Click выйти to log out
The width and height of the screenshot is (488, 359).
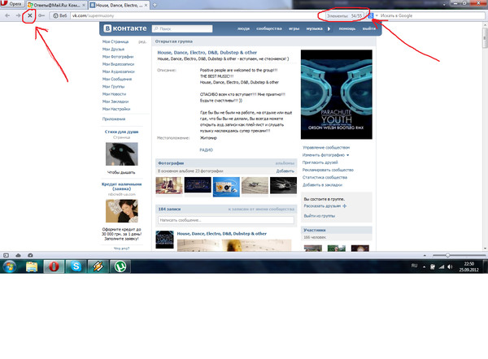[368, 28]
